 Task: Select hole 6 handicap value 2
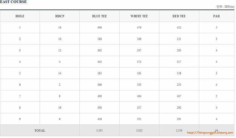[60, 85]
